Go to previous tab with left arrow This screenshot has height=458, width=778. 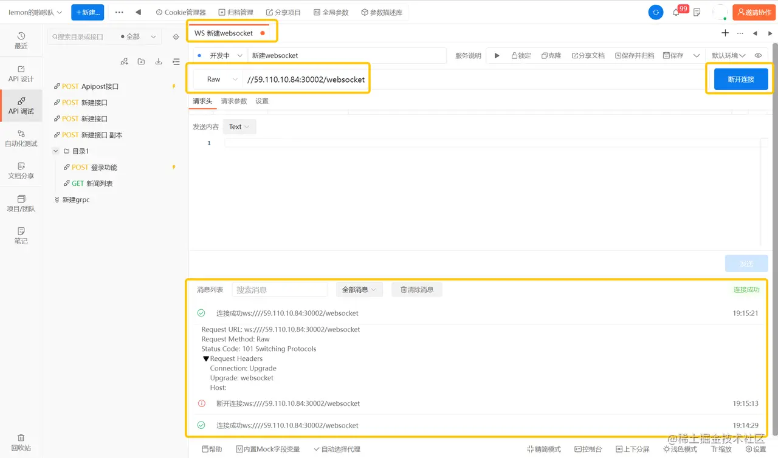pyautogui.click(x=755, y=33)
